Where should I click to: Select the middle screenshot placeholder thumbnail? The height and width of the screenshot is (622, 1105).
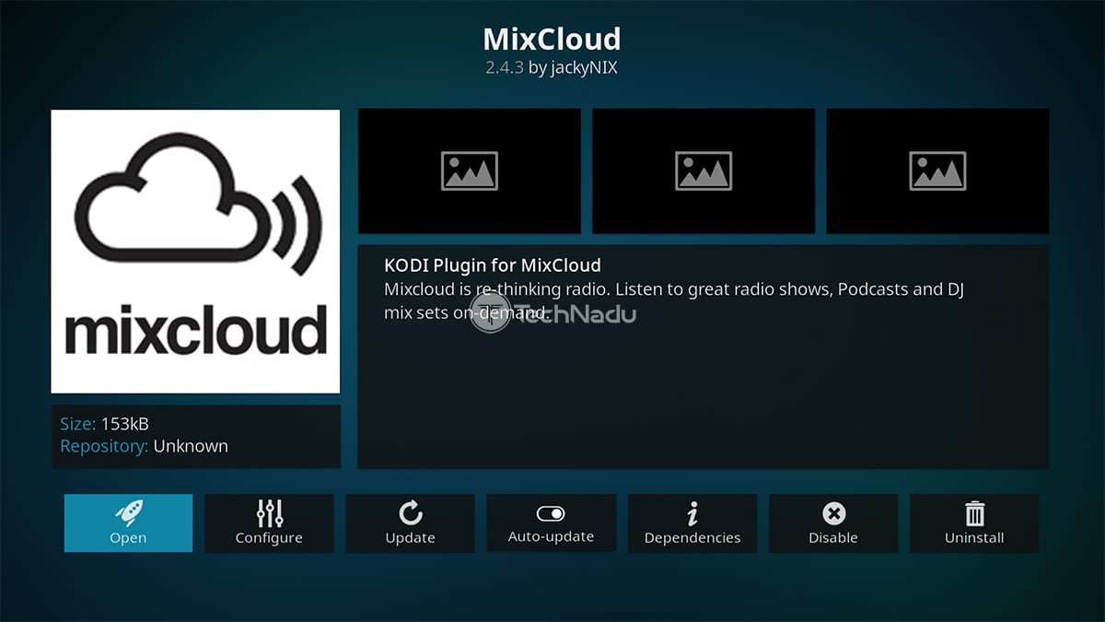pos(704,170)
